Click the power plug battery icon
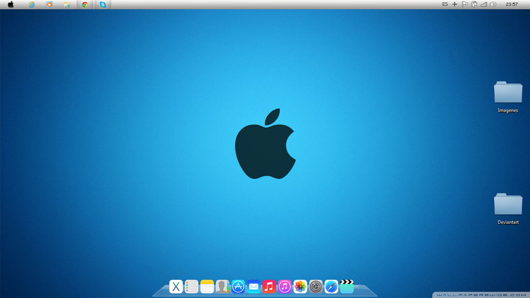 (x=474, y=4)
